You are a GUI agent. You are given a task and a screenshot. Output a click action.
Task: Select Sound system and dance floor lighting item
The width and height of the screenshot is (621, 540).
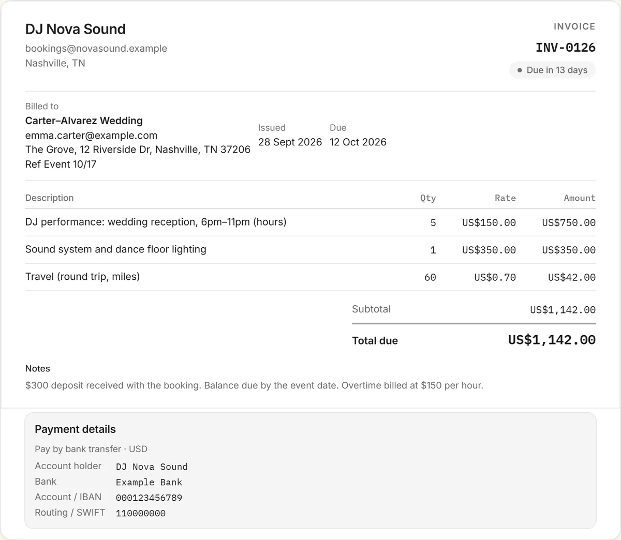116,249
